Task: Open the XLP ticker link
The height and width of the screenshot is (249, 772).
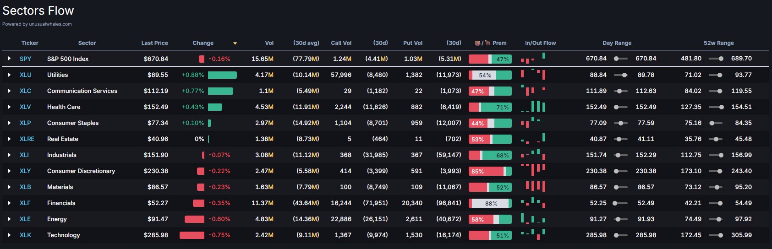Action: point(25,123)
